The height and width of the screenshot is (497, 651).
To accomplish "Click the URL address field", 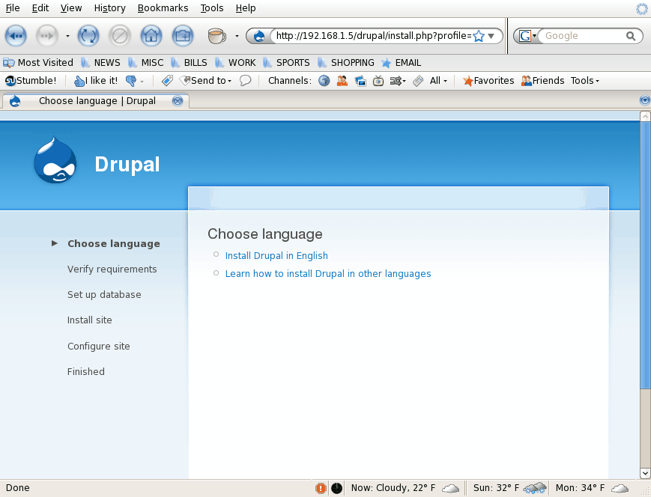I will click(x=373, y=36).
